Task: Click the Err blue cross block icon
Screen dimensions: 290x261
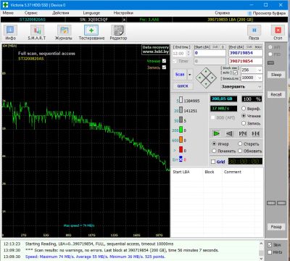Action: tap(181, 159)
